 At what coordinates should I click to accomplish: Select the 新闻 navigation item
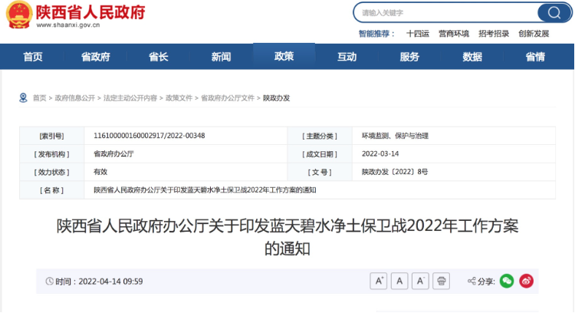[x=221, y=57]
